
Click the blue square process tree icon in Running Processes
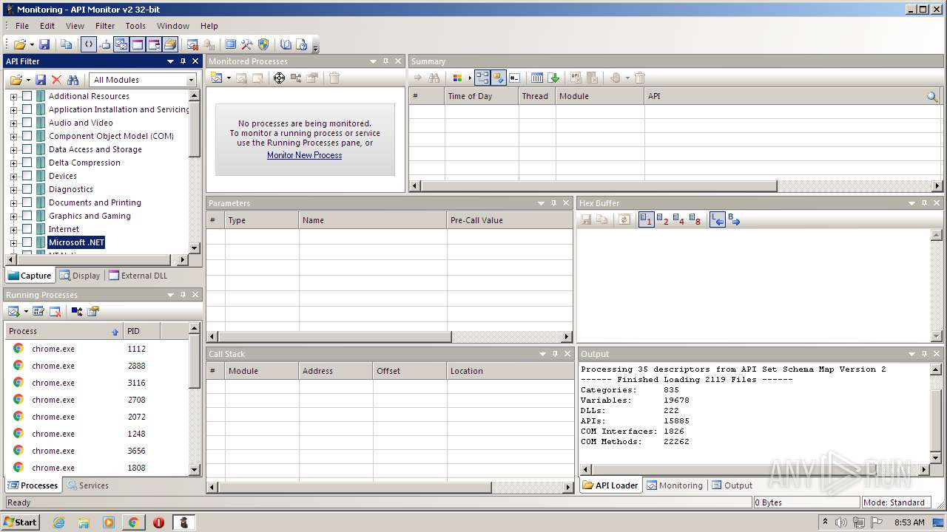tap(76, 311)
